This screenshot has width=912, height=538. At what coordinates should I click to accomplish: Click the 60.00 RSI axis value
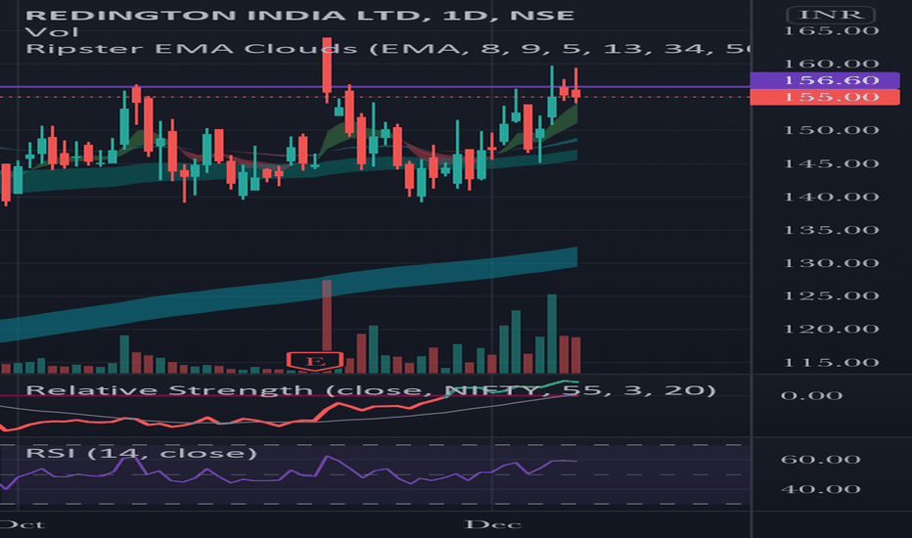820,460
